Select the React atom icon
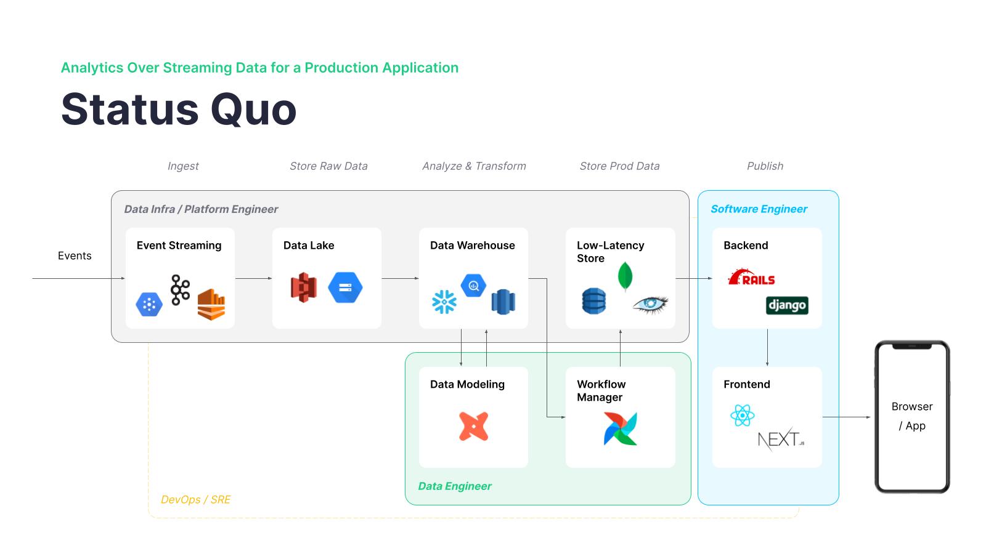The height and width of the screenshot is (554, 986). (742, 415)
